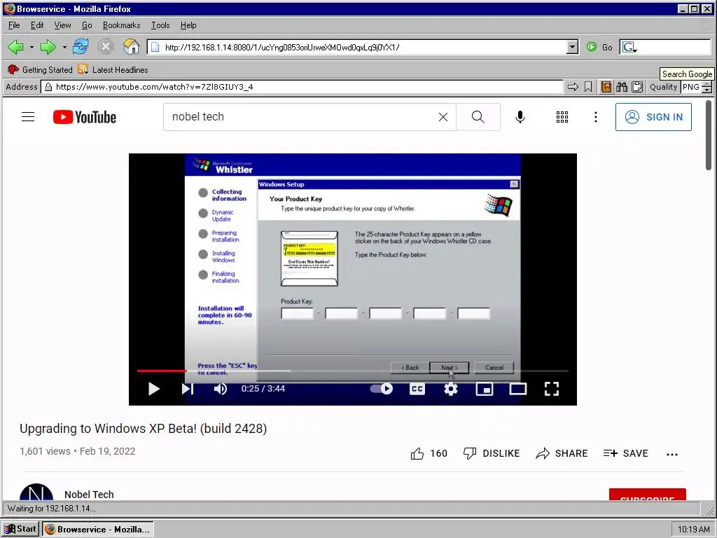Screen dimensions: 717x538
Task: Enable miniplayer mode
Action: tap(485, 389)
